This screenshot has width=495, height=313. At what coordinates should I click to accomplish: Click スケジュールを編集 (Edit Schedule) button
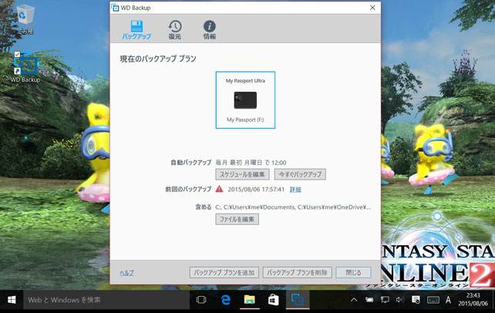(243, 174)
